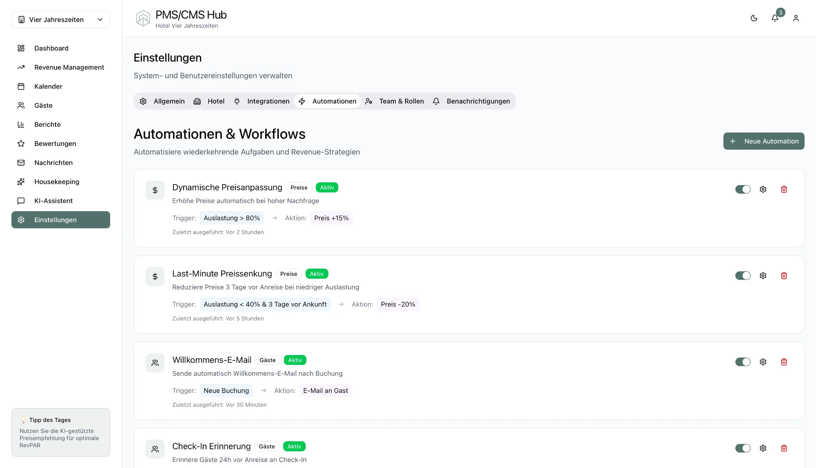
Task: Open settings gear for Last-Minute Preissenkung
Action: (763, 276)
